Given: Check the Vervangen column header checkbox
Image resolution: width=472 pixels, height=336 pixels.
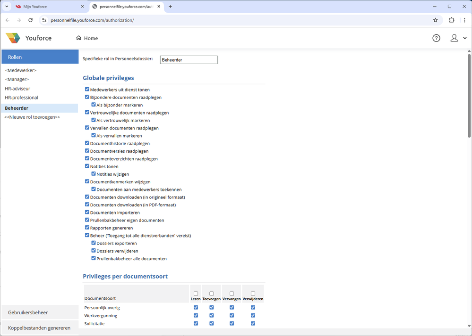Looking at the screenshot, I should coord(232,294).
